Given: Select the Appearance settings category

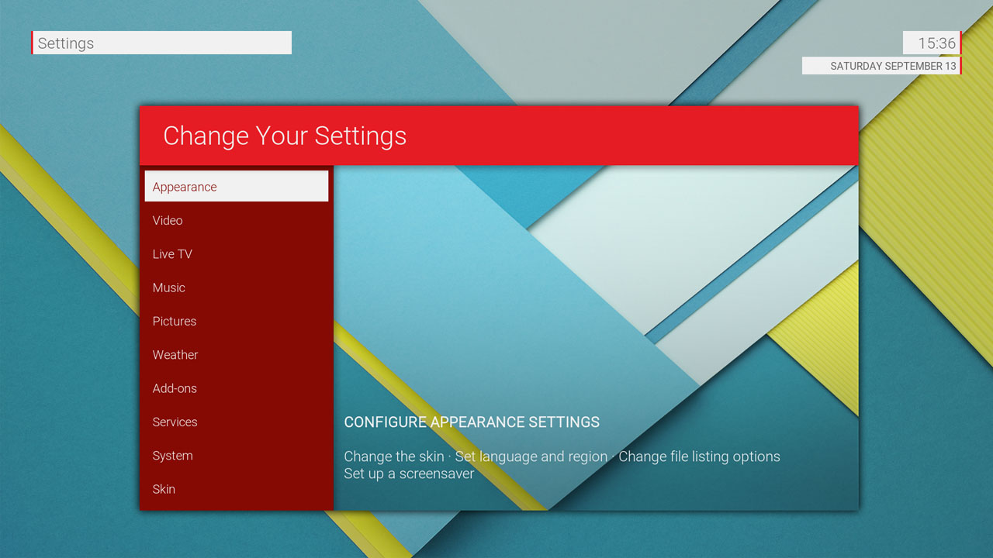Looking at the screenshot, I should (x=236, y=187).
